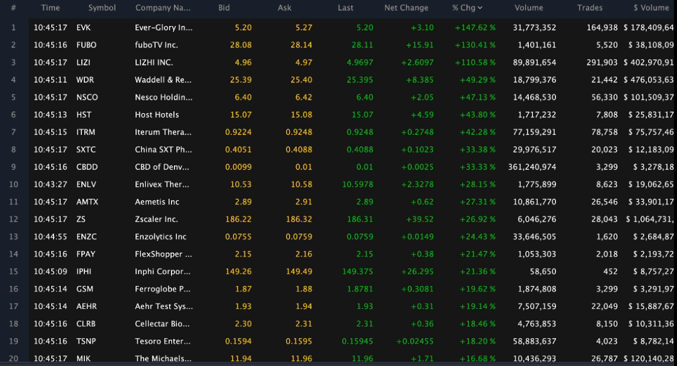Click the Last column header
This screenshot has height=366, width=677.
pos(345,8)
